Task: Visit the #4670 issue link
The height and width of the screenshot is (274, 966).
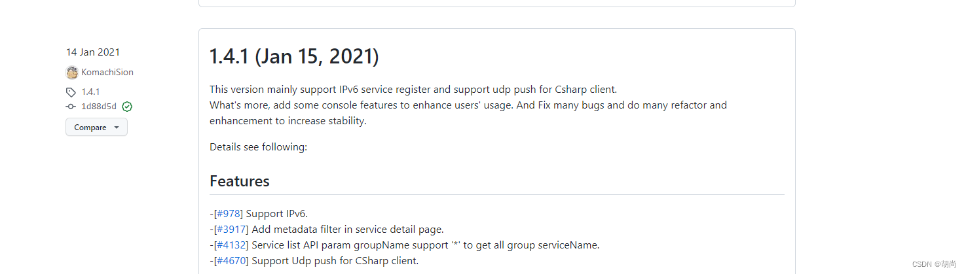Action: (231, 261)
